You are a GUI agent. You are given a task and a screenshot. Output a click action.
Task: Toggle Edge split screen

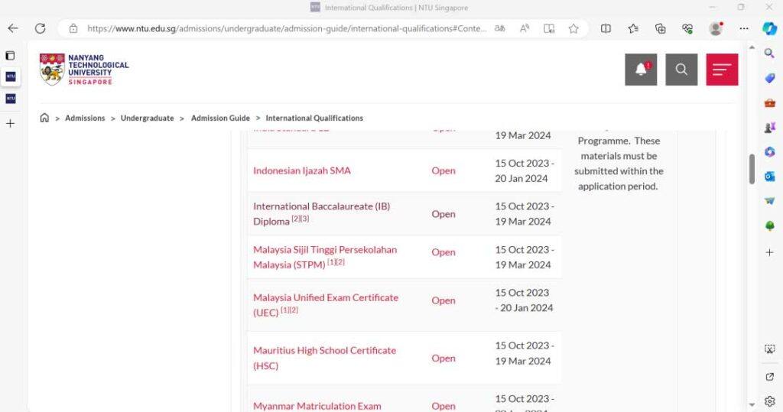pyautogui.click(x=606, y=28)
